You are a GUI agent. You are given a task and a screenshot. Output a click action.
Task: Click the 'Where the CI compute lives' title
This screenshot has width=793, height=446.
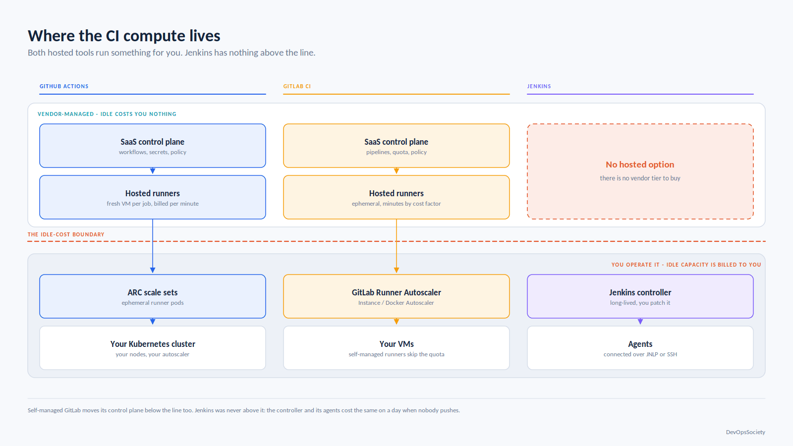pyautogui.click(x=124, y=36)
